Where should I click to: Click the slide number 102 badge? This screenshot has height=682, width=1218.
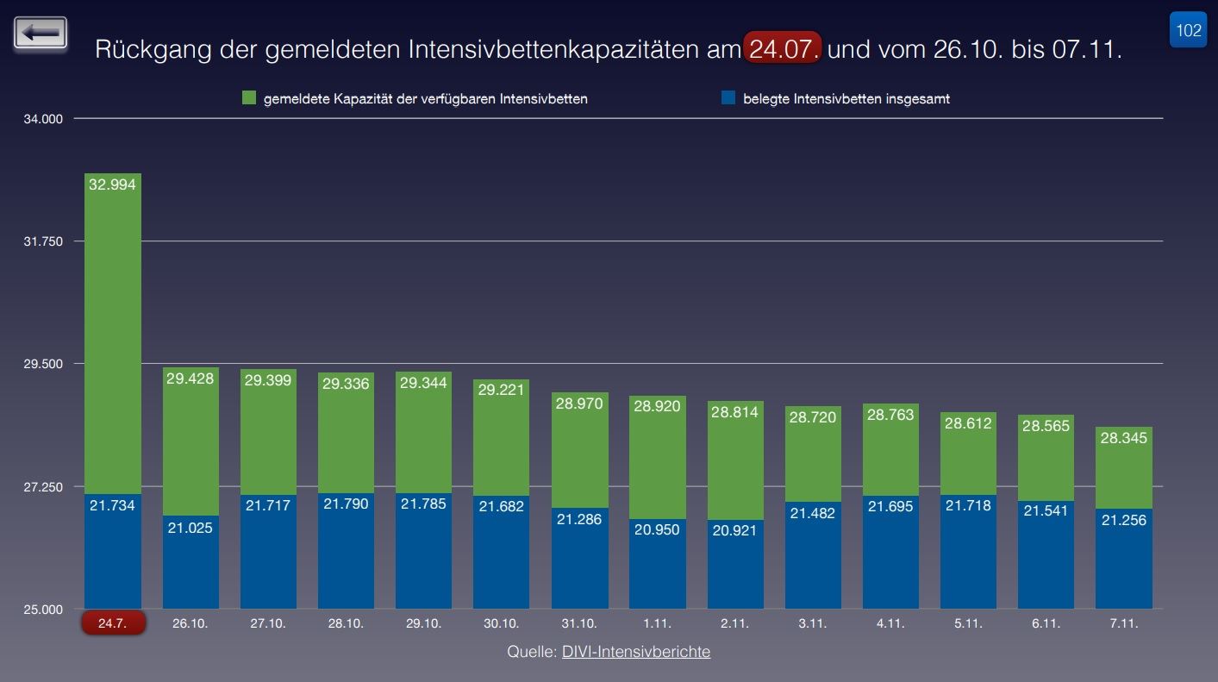pyautogui.click(x=1188, y=31)
